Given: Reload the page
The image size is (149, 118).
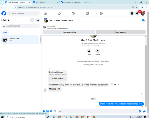Looking at the screenshot, I should 11,7.
